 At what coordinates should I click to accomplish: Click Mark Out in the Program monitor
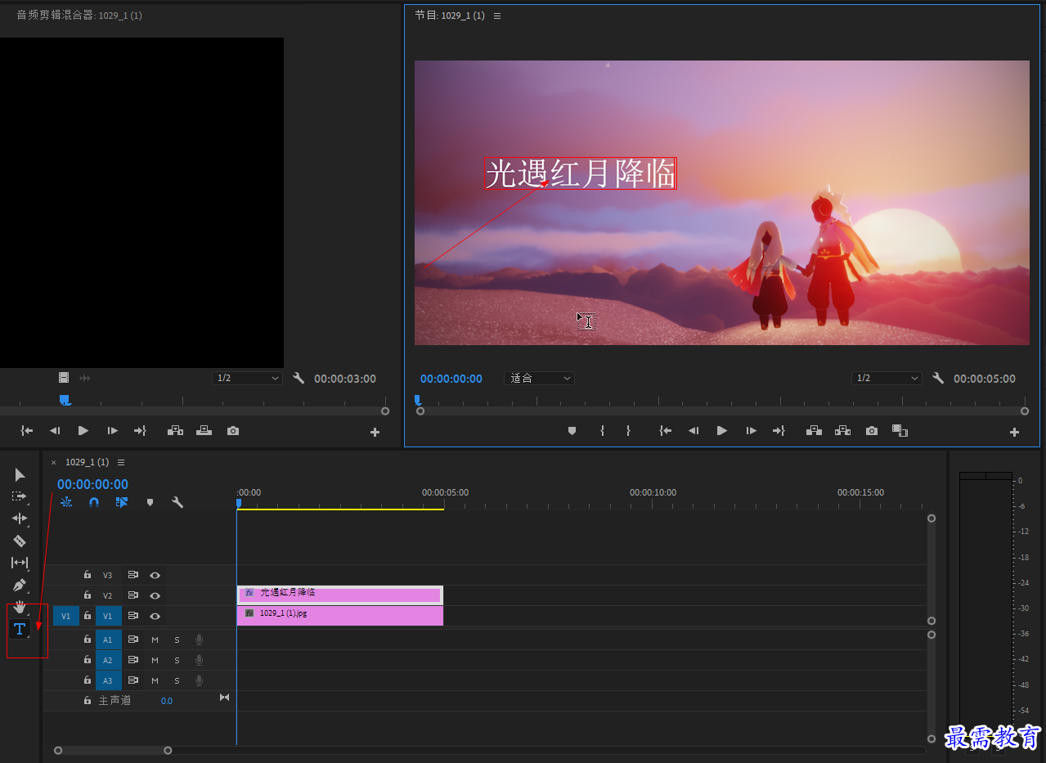click(628, 431)
